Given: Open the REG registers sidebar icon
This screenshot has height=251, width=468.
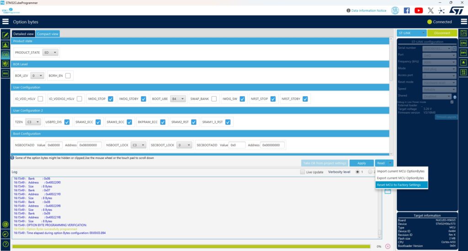Looking at the screenshot, I should click(5, 73).
